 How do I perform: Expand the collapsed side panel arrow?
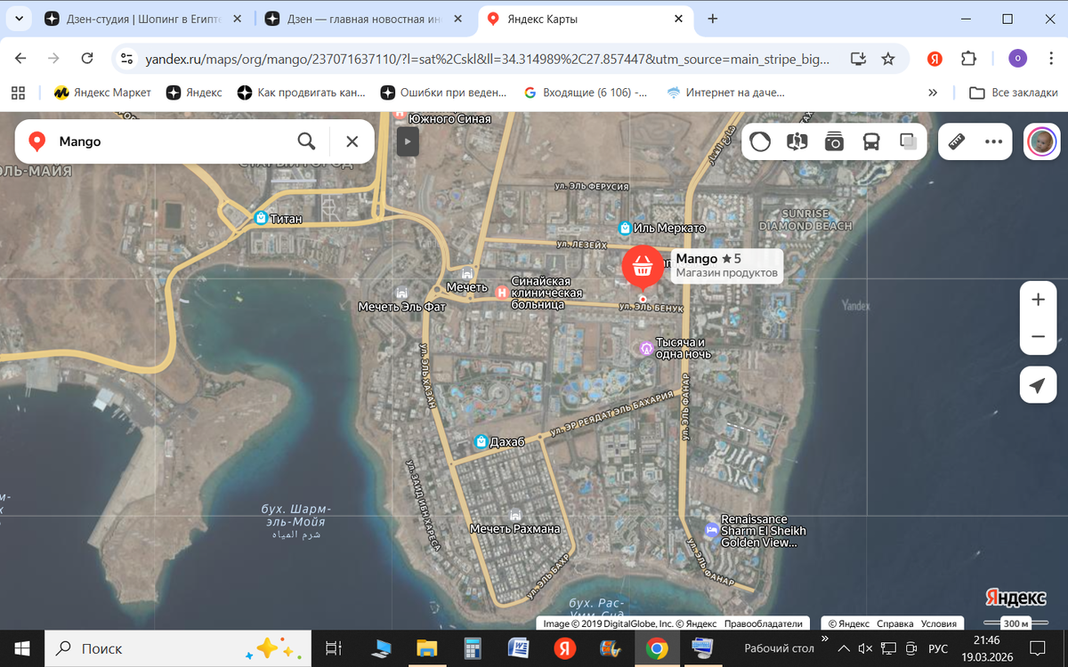[x=408, y=141]
